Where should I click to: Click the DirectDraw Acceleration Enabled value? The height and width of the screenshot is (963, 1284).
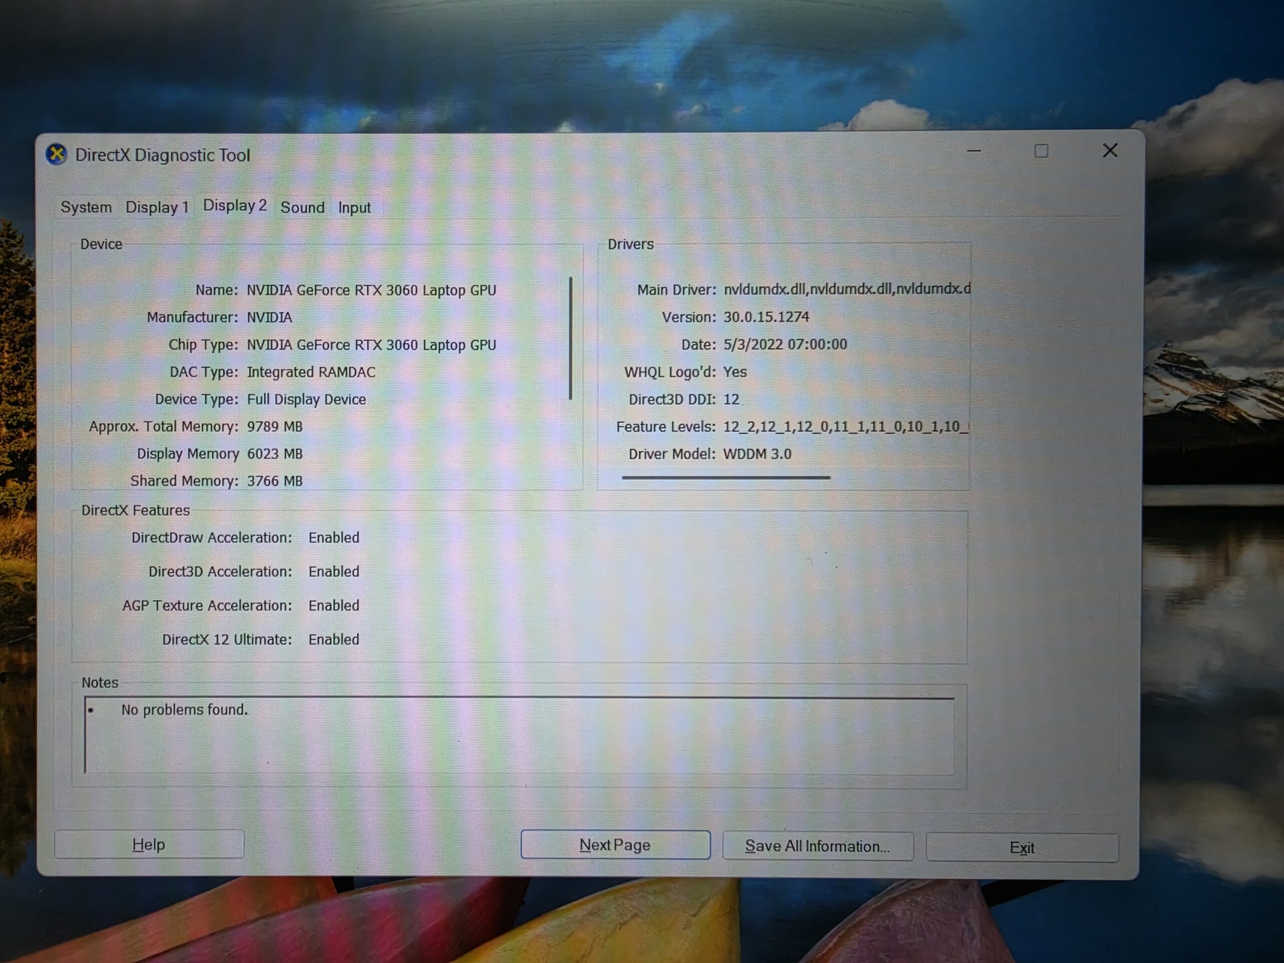click(x=334, y=538)
